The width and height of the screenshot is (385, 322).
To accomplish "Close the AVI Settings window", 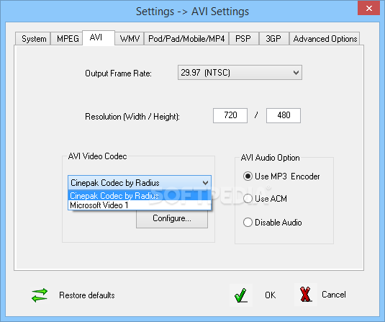I will click(368, 9).
